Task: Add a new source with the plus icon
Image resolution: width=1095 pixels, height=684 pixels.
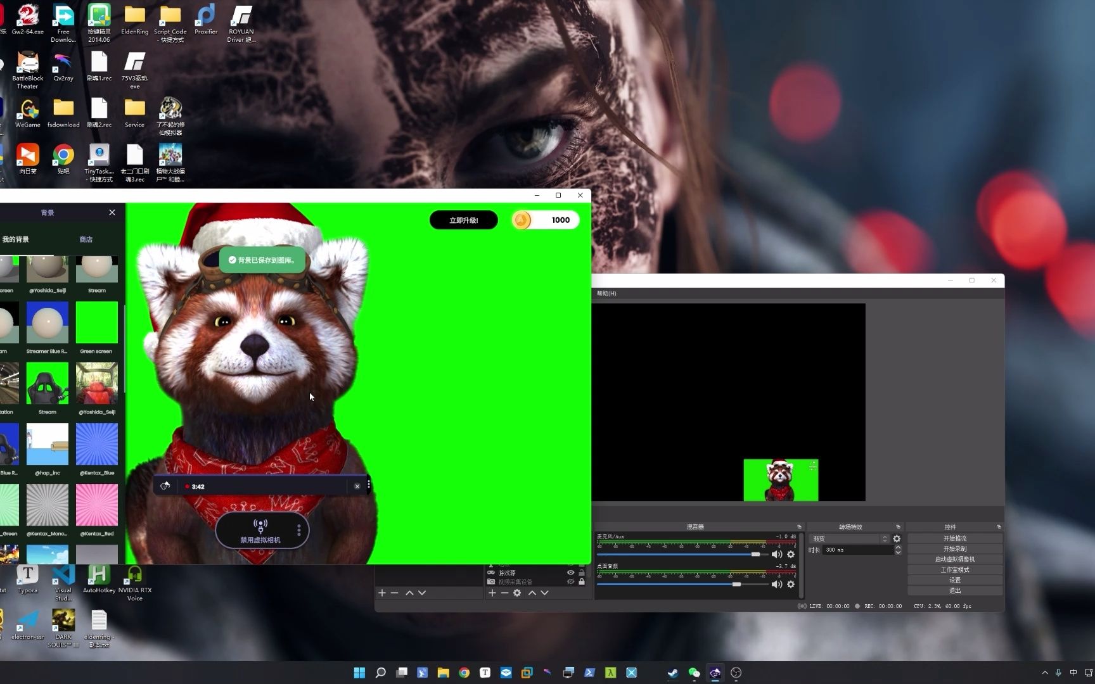Action: (492, 593)
